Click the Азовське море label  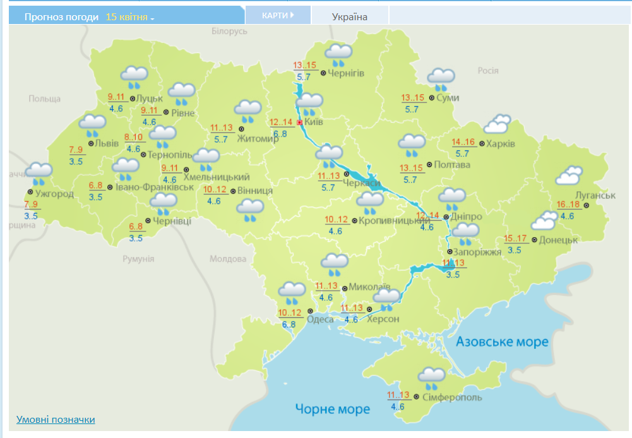502,342
